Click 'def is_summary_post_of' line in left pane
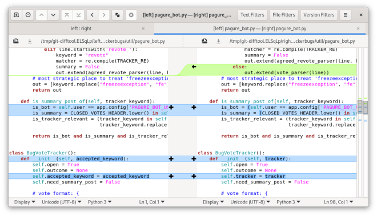377x216 pixels. coord(88,101)
